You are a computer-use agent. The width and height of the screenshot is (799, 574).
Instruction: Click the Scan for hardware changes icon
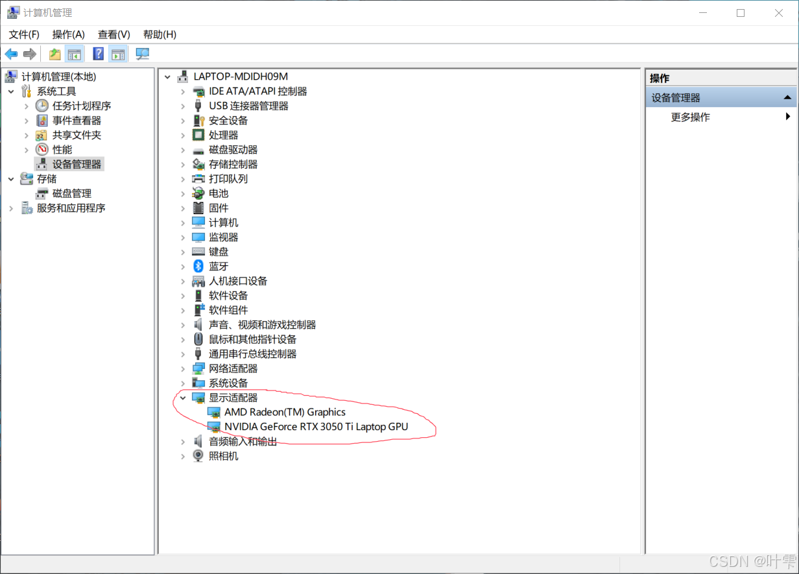[143, 54]
